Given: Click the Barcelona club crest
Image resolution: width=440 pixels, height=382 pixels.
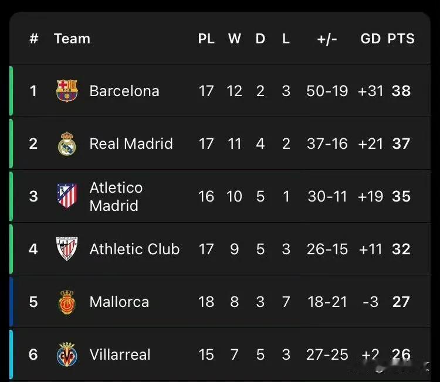Looking at the screenshot, I should pyautogui.click(x=67, y=91).
